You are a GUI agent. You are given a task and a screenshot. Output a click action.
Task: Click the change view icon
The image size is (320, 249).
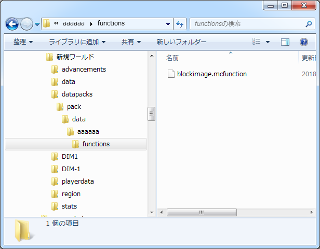tap(257, 42)
